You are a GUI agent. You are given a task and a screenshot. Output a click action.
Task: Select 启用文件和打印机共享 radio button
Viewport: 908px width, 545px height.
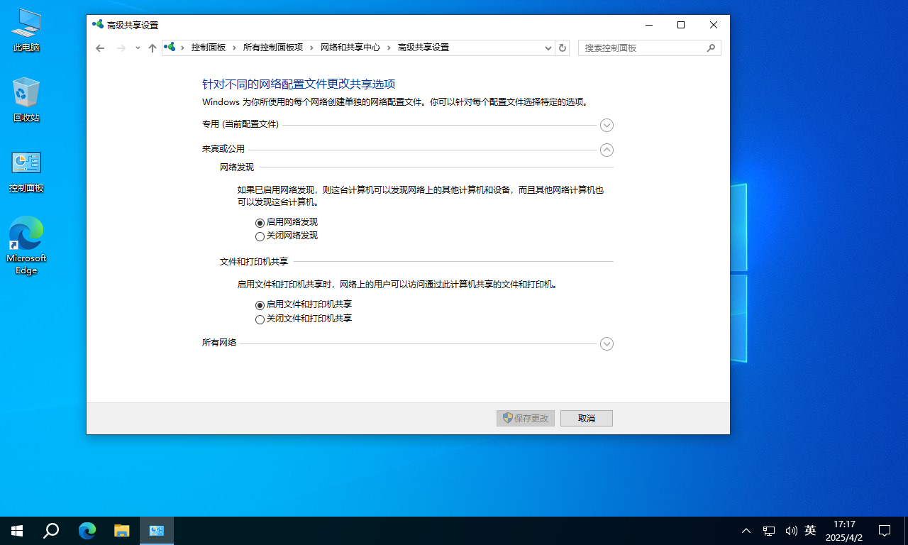click(x=260, y=305)
